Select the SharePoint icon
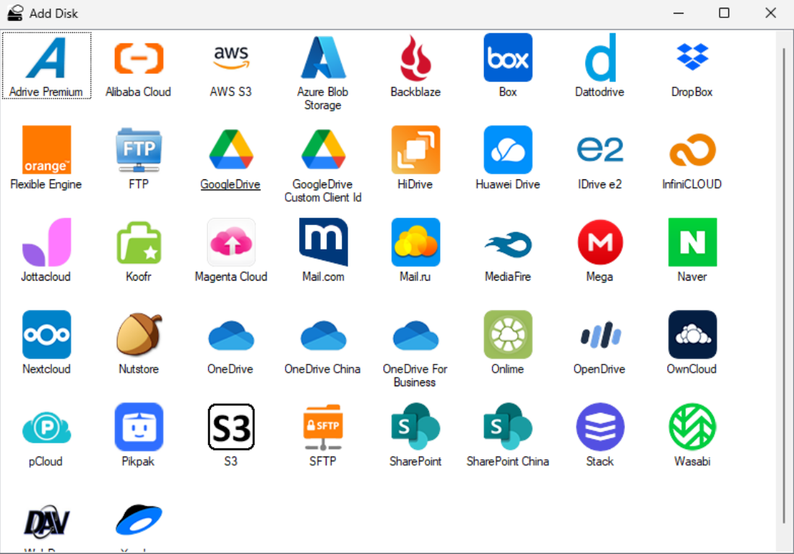Screen dimensions: 794x554 point(415,427)
